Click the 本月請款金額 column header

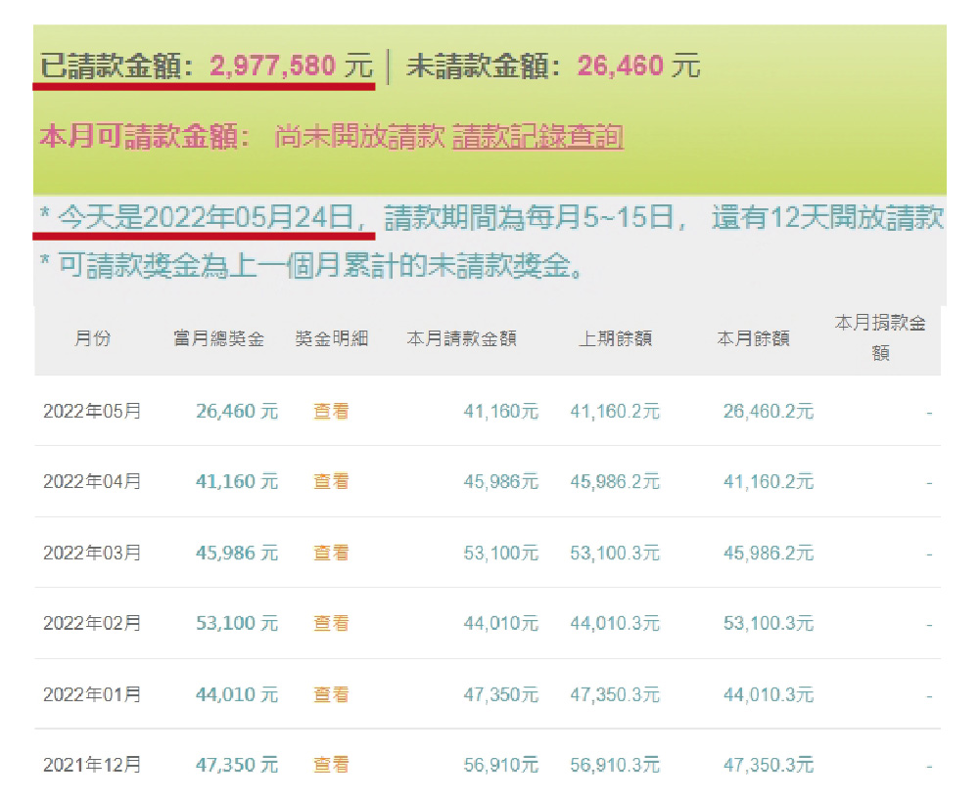(461, 339)
